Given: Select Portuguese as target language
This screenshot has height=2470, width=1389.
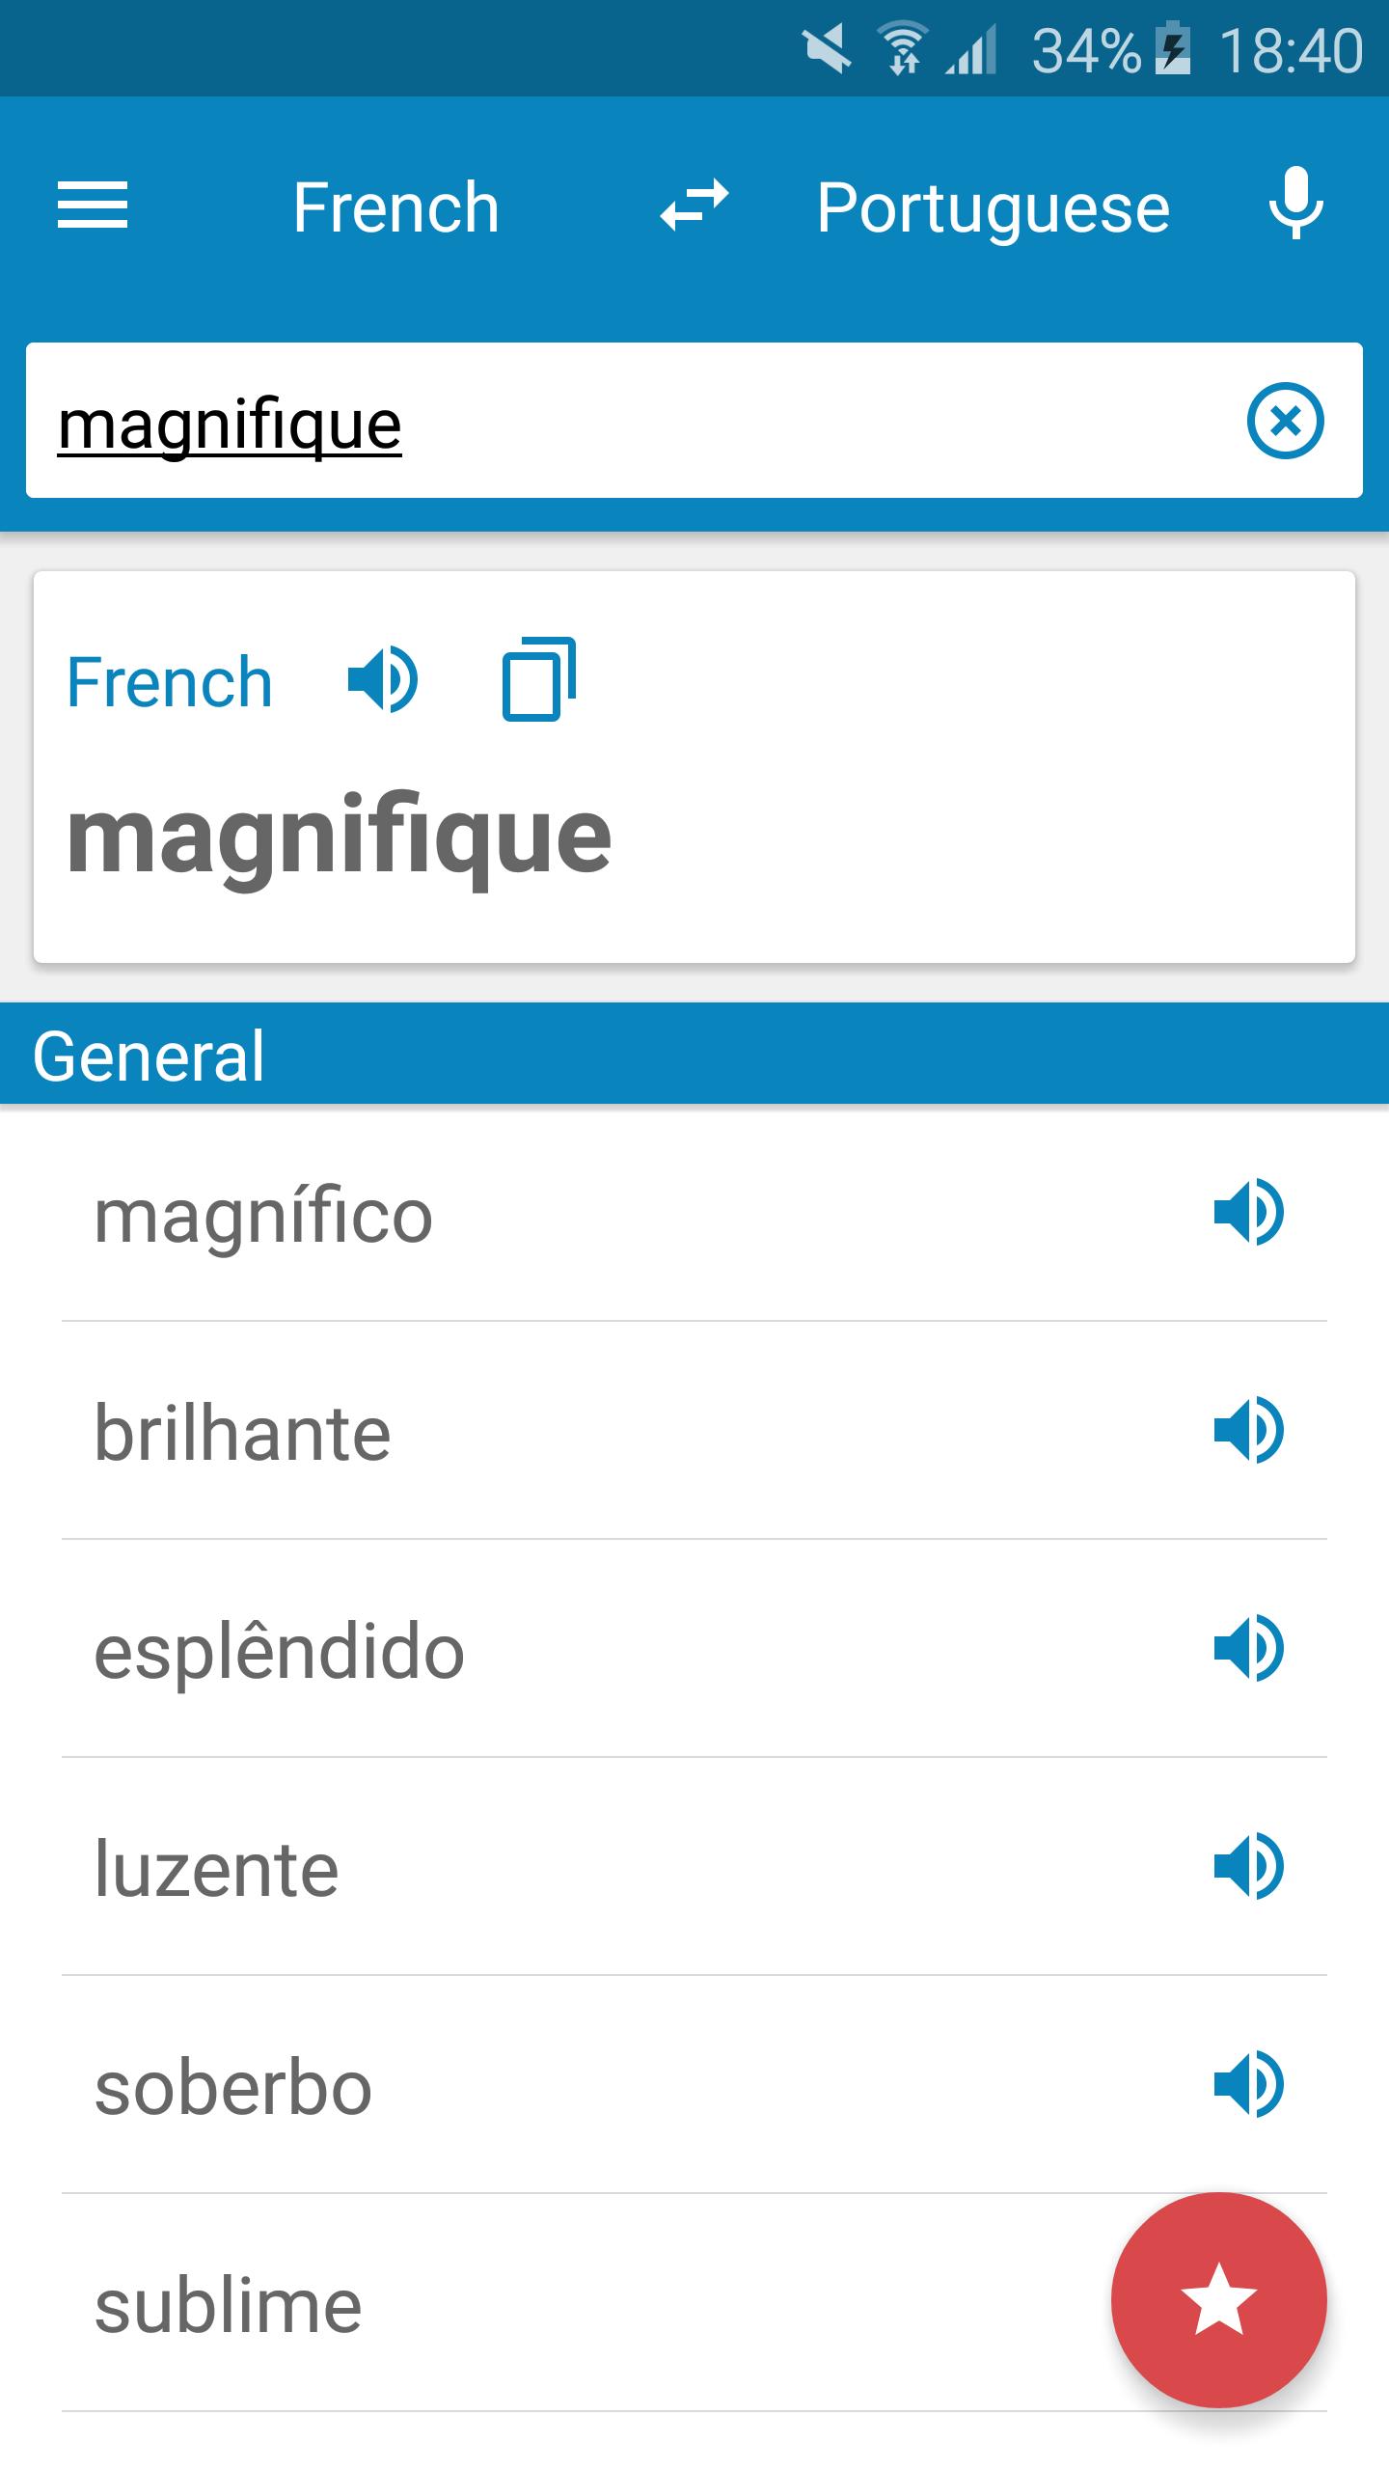Looking at the screenshot, I should (x=994, y=209).
